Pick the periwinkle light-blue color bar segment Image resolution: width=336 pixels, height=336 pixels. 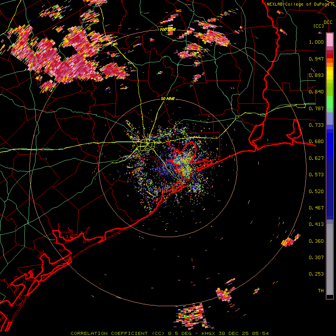click(330, 118)
